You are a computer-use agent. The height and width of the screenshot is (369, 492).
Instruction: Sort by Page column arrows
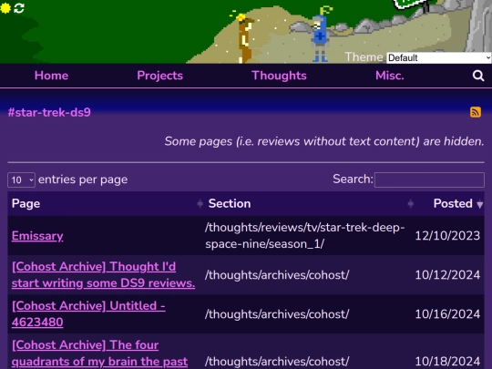pos(200,204)
